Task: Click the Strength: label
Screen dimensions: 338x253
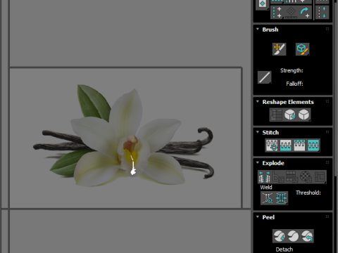Action: point(292,70)
